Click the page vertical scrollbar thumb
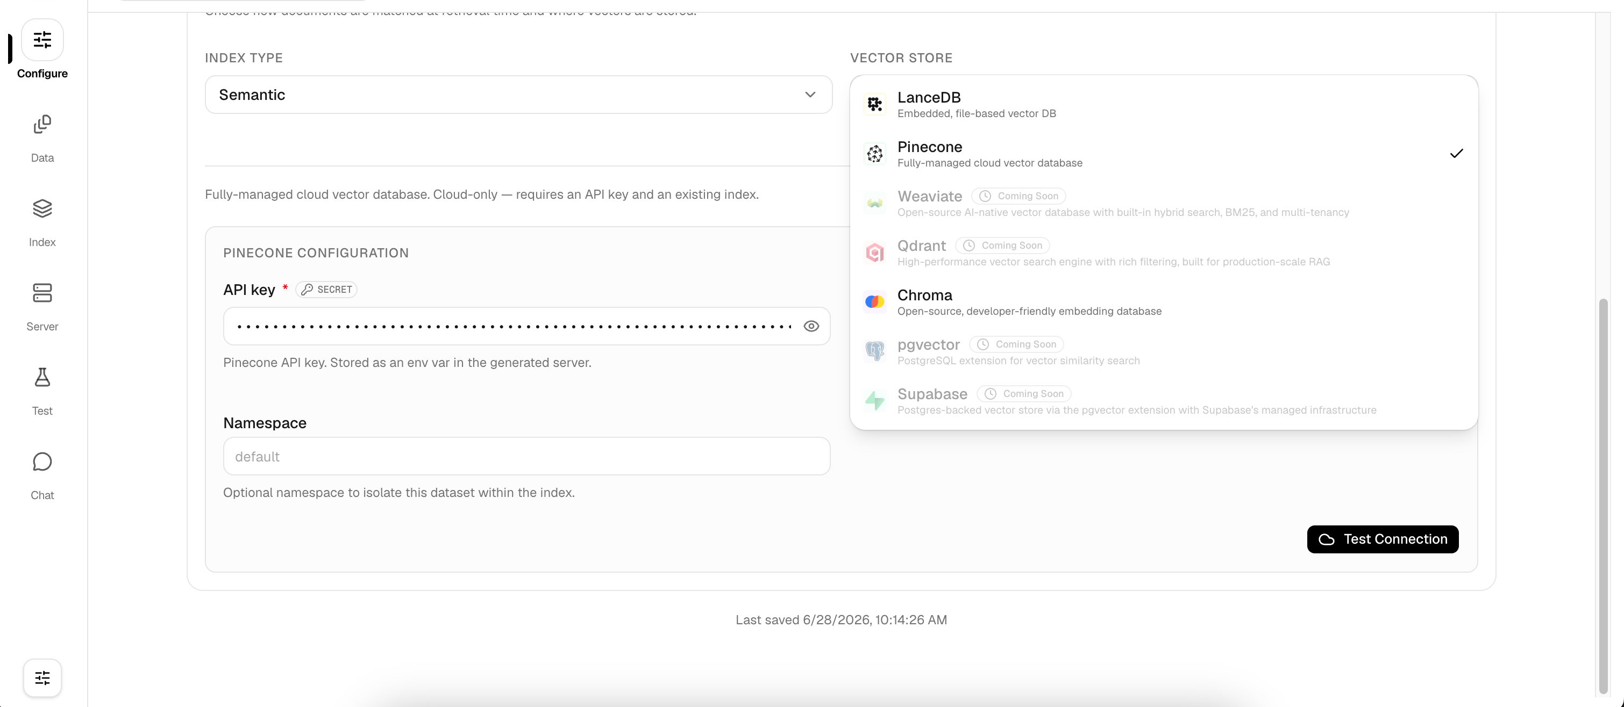The height and width of the screenshot is (707, 1624). tap(1604, 496)
